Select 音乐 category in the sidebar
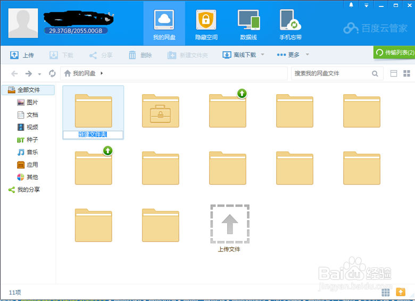Image resolution: width=415 pixels, height=301 pixels. pyautogui.click(x=28, y=152)
